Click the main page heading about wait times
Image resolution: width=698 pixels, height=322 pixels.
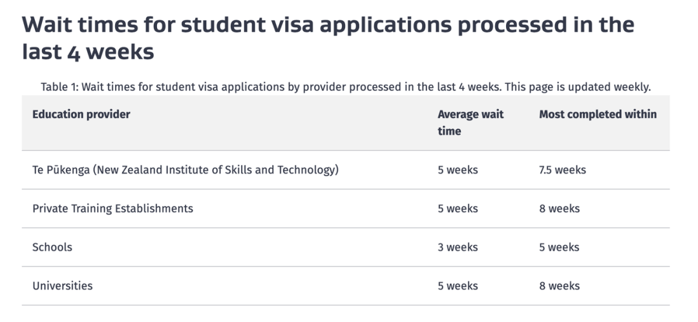click(x=328, y=26)
